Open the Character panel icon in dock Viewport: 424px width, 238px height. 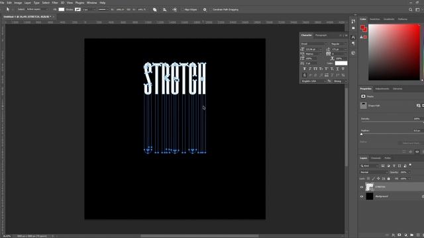coord(353,37)
